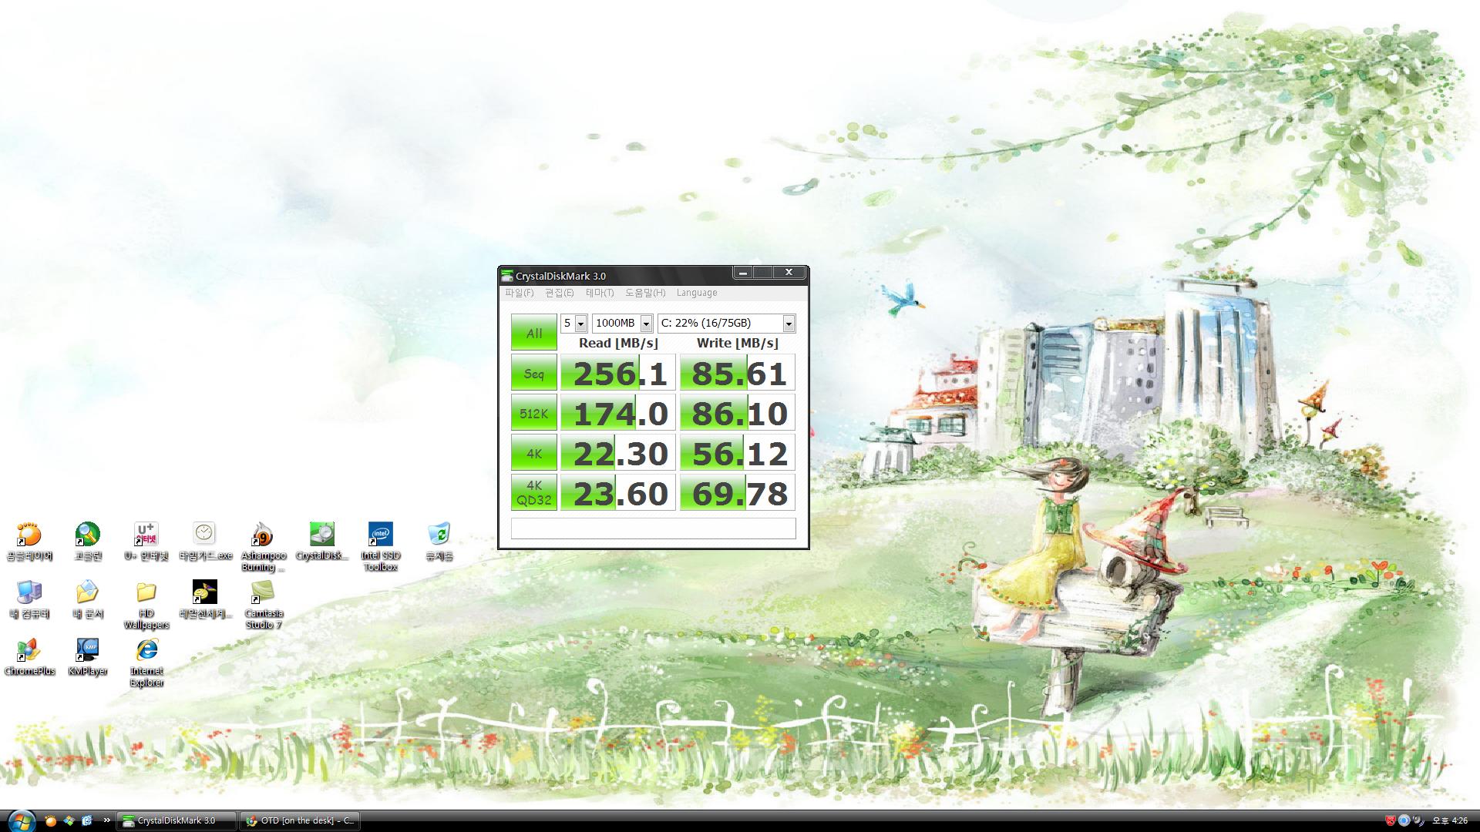The height and width of the screenshot is (832, 1480).
Task: Open the Recycle Bin (휴지통) icon
Action: tap(439, 541)
